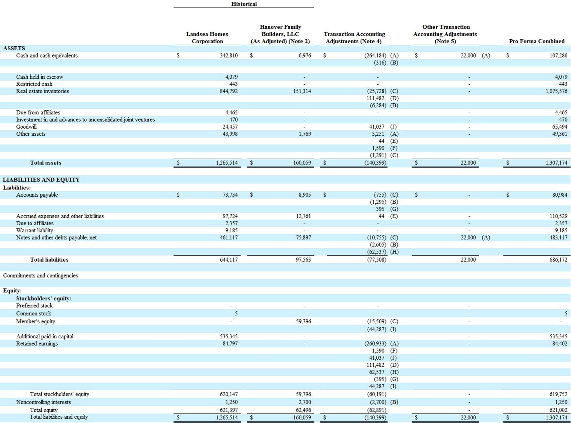Select the value 844,792
The width and height of the screenshot is (571, 423).
[229, 91]
